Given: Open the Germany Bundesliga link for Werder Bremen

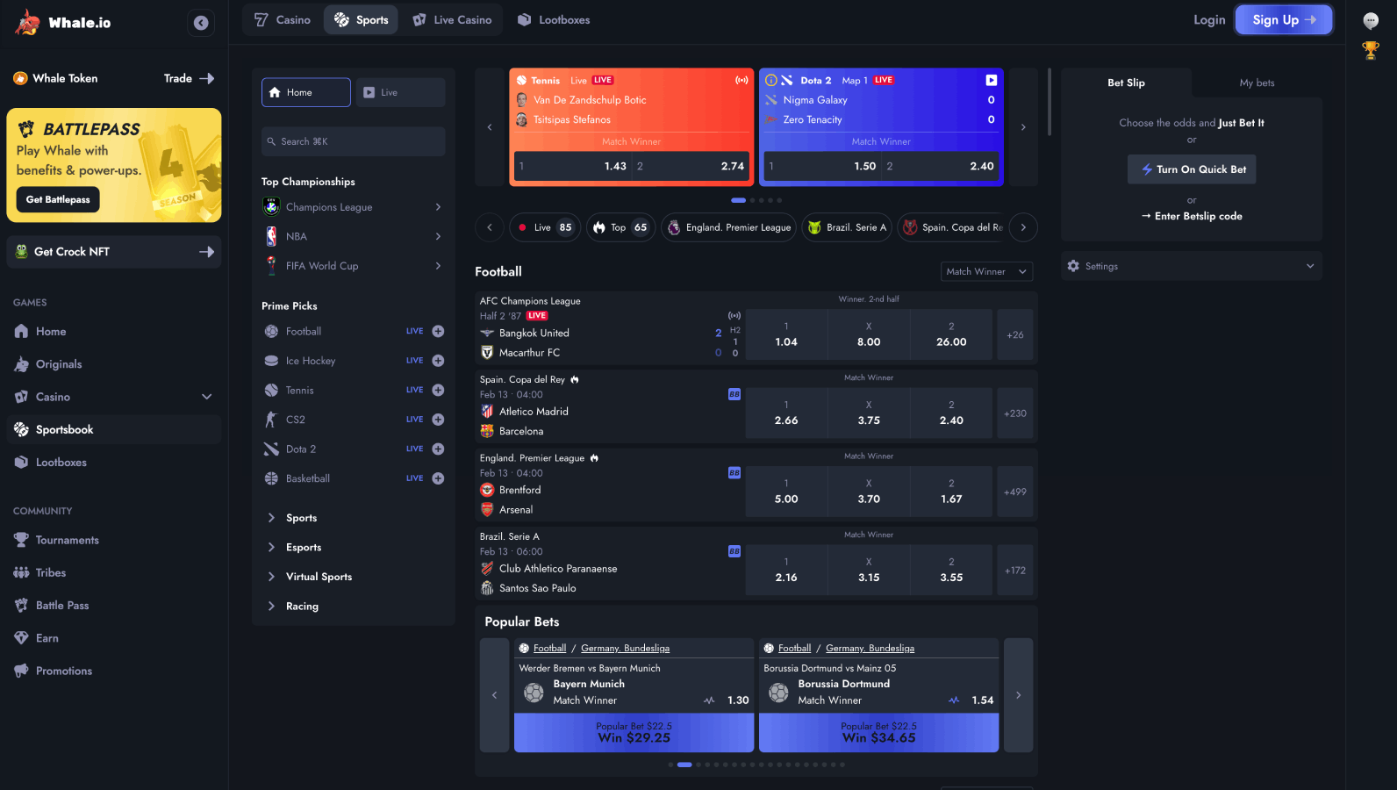Looking at the screenshot, I should pos(625,649).
